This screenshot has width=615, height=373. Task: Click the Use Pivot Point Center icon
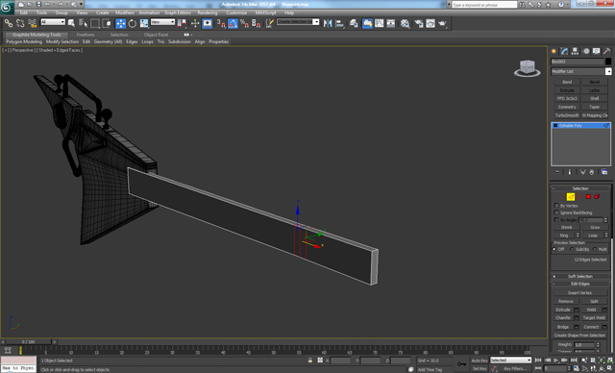click(x=182, y=23)
